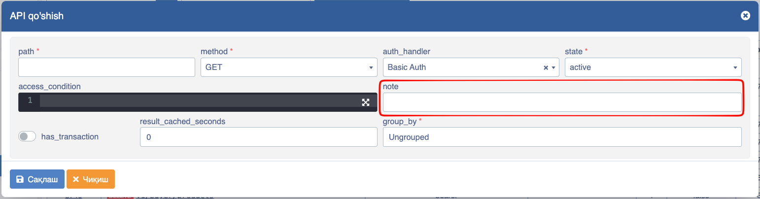This screenshot has width=760, height=199.
Task: Save the API with Сақлаш button
Action: point(37,179)
